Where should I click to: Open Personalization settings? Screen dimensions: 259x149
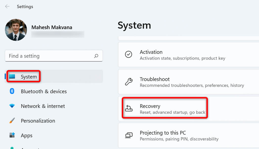point(38,121)
